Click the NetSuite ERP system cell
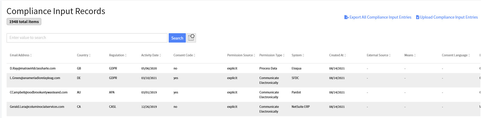The image size is (481, 118). (x=301, y=107)
